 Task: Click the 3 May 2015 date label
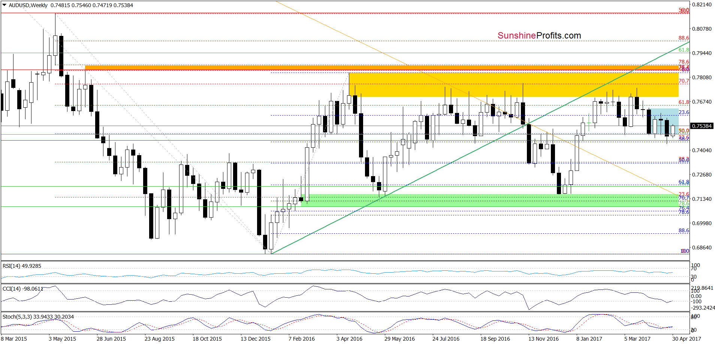(62, 339)
